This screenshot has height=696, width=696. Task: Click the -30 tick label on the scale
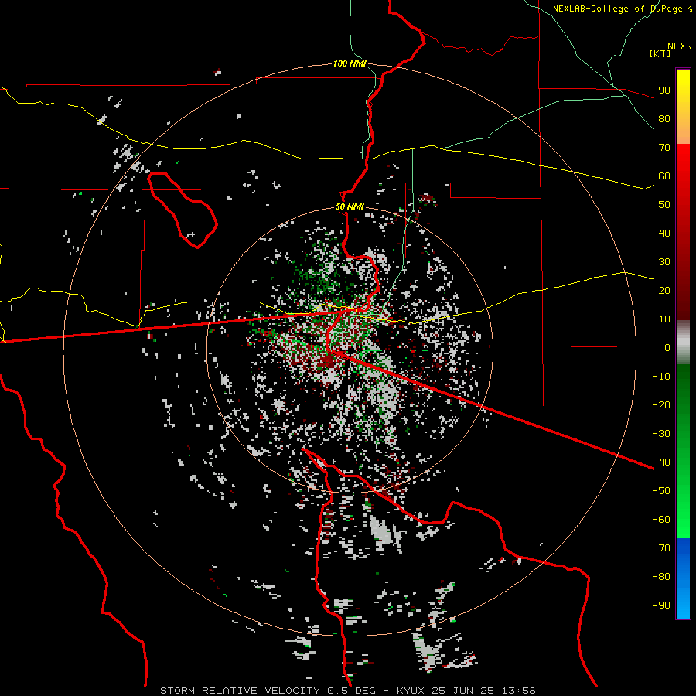point(661,434)
